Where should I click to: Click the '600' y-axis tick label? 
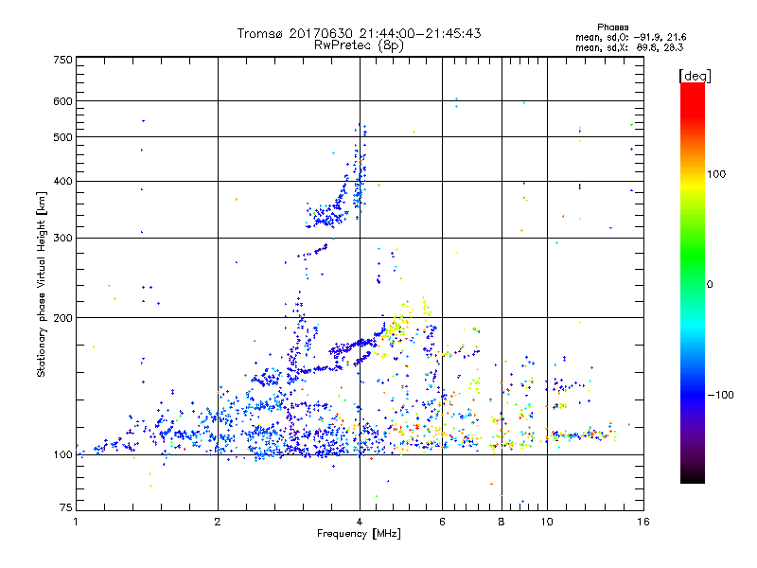[x=62, y=101]
